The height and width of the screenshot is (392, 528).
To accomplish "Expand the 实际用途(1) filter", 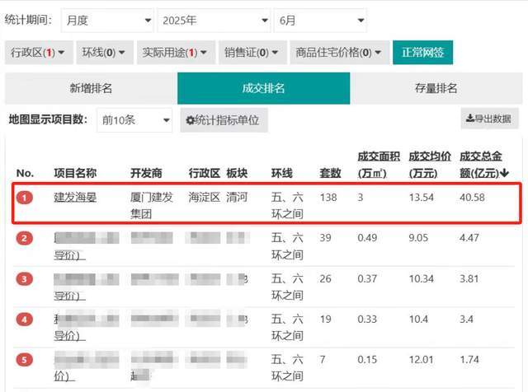I will click(176, 53).
